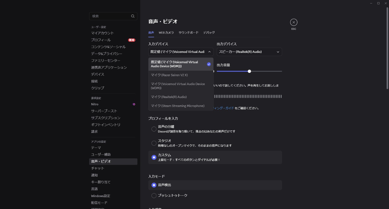Screen dimensions: 389x209
Task: Pick マイク (Realtek(R) Audio) from list
Action: click(169, 97)
